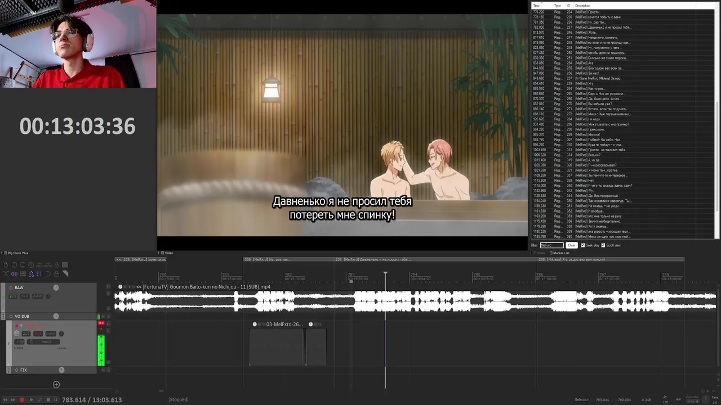This screenshot has height=405, width=721.
Task: Toggle grid lines toolbar icon
Action: tap(39, 274)
